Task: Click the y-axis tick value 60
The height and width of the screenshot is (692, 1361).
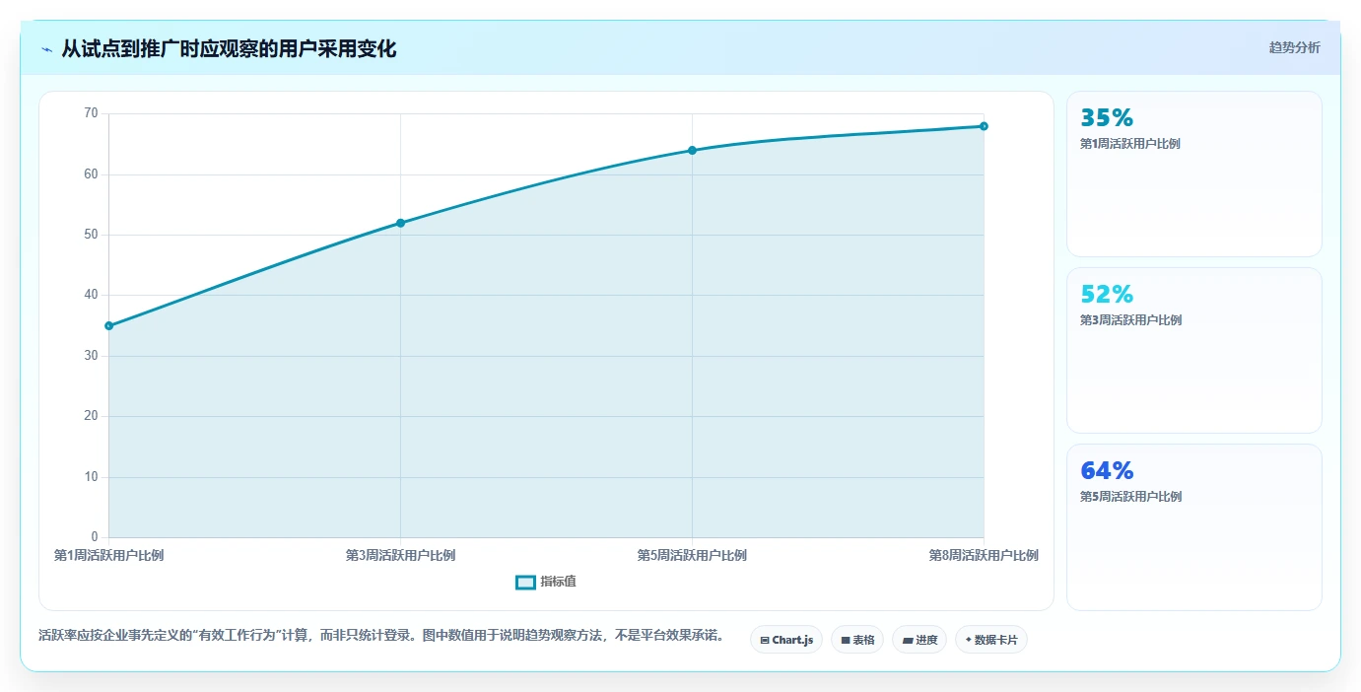Action: (92, 174)
